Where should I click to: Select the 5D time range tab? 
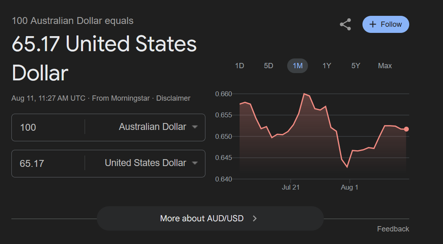click(268, 66)
